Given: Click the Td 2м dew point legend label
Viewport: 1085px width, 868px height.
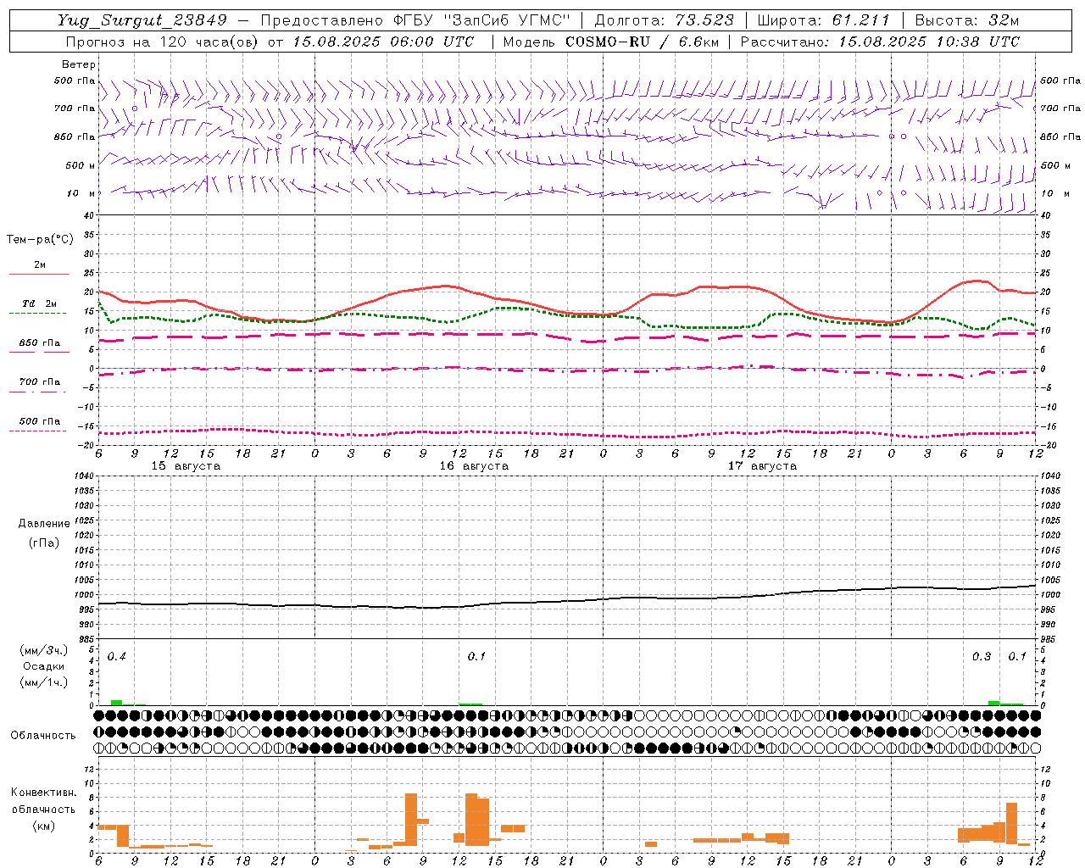Looking at the screenshot, I should (x=40, y=303).
